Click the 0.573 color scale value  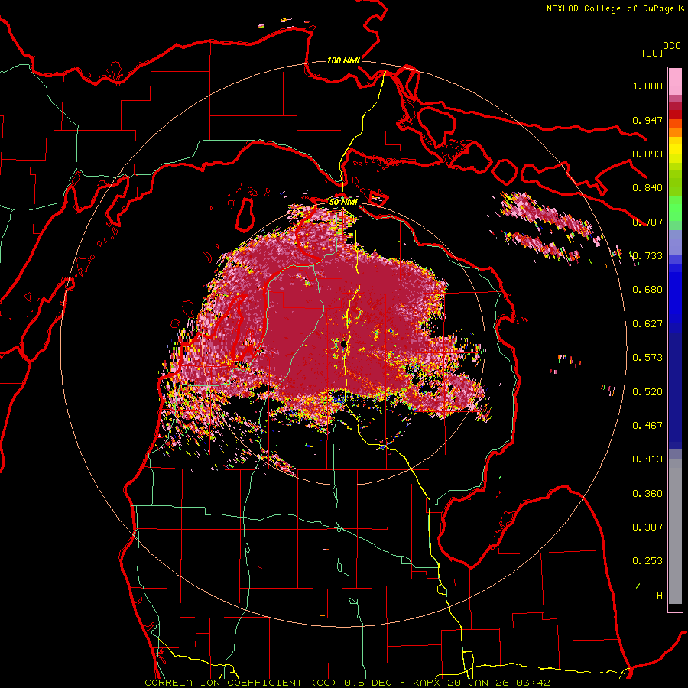(x=647, y=358)
